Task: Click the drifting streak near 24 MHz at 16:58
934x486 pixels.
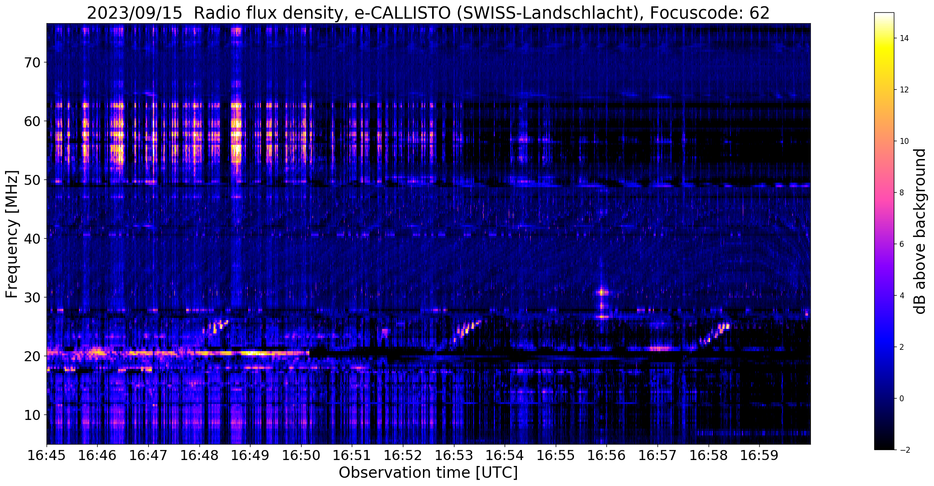Action: [715, 333]
